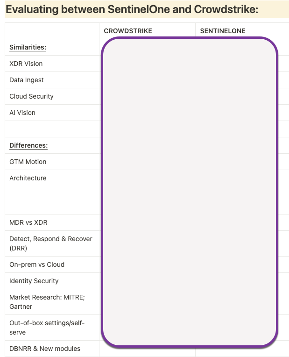Image resolution: width=289 pixels, height=357 pixels.
Task: Click the Data Ingest row cell
Action: (27, 80)
